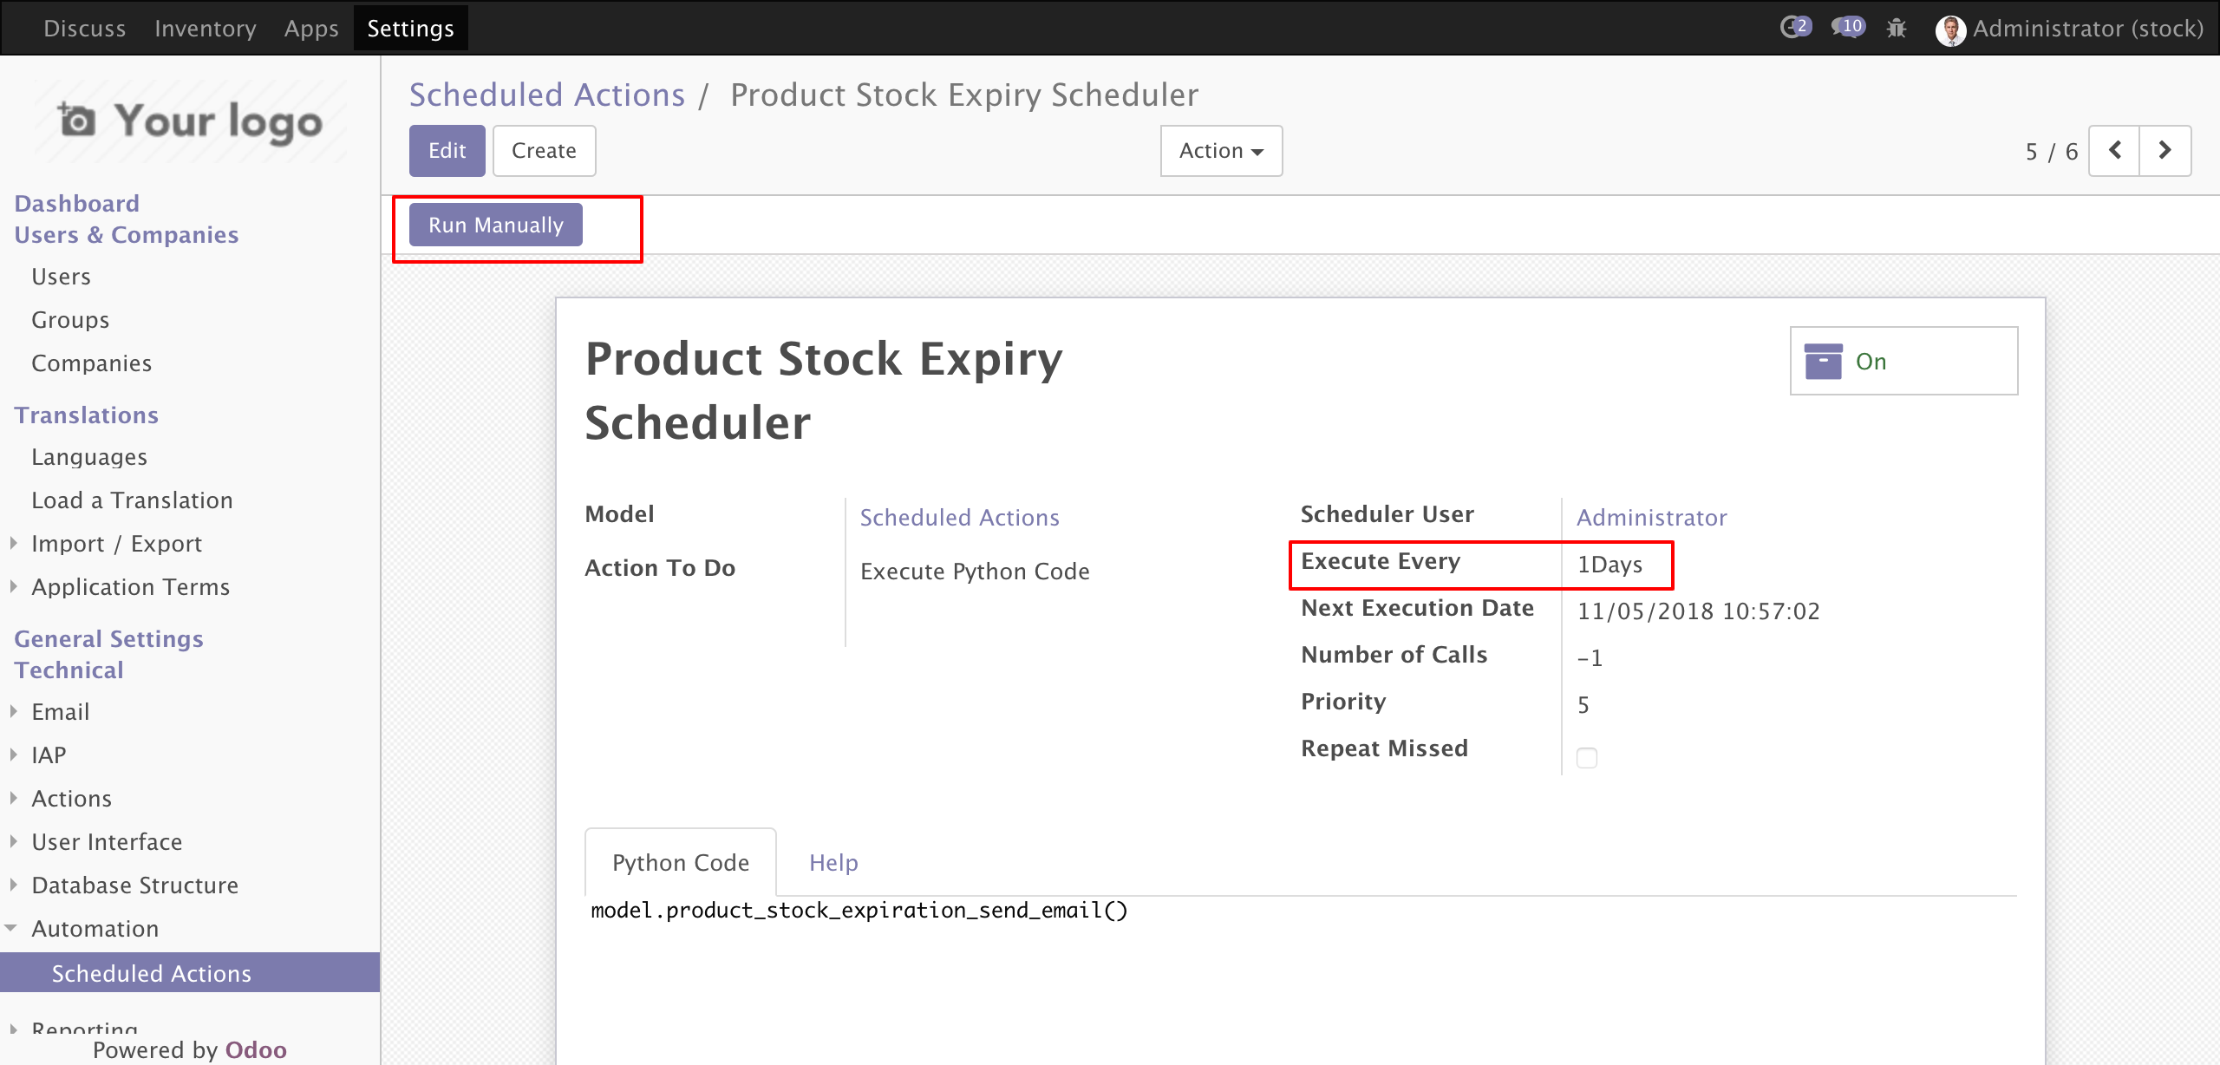Image resolution: width=2220 pixels, height=1065 pixels.
Task: Switch to the Help tab
Action: 832,863
